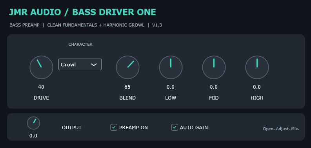Viewport: 311px width, 148px height.
Task: Click the small OUTPUT knob
Action: pyautogui.click(x=33, y=123)
